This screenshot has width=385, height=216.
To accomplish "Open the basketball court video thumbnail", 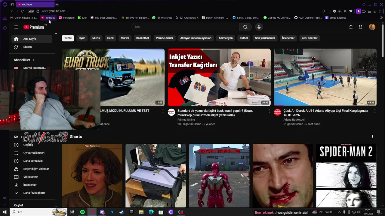I will click(x=325, y=77).
